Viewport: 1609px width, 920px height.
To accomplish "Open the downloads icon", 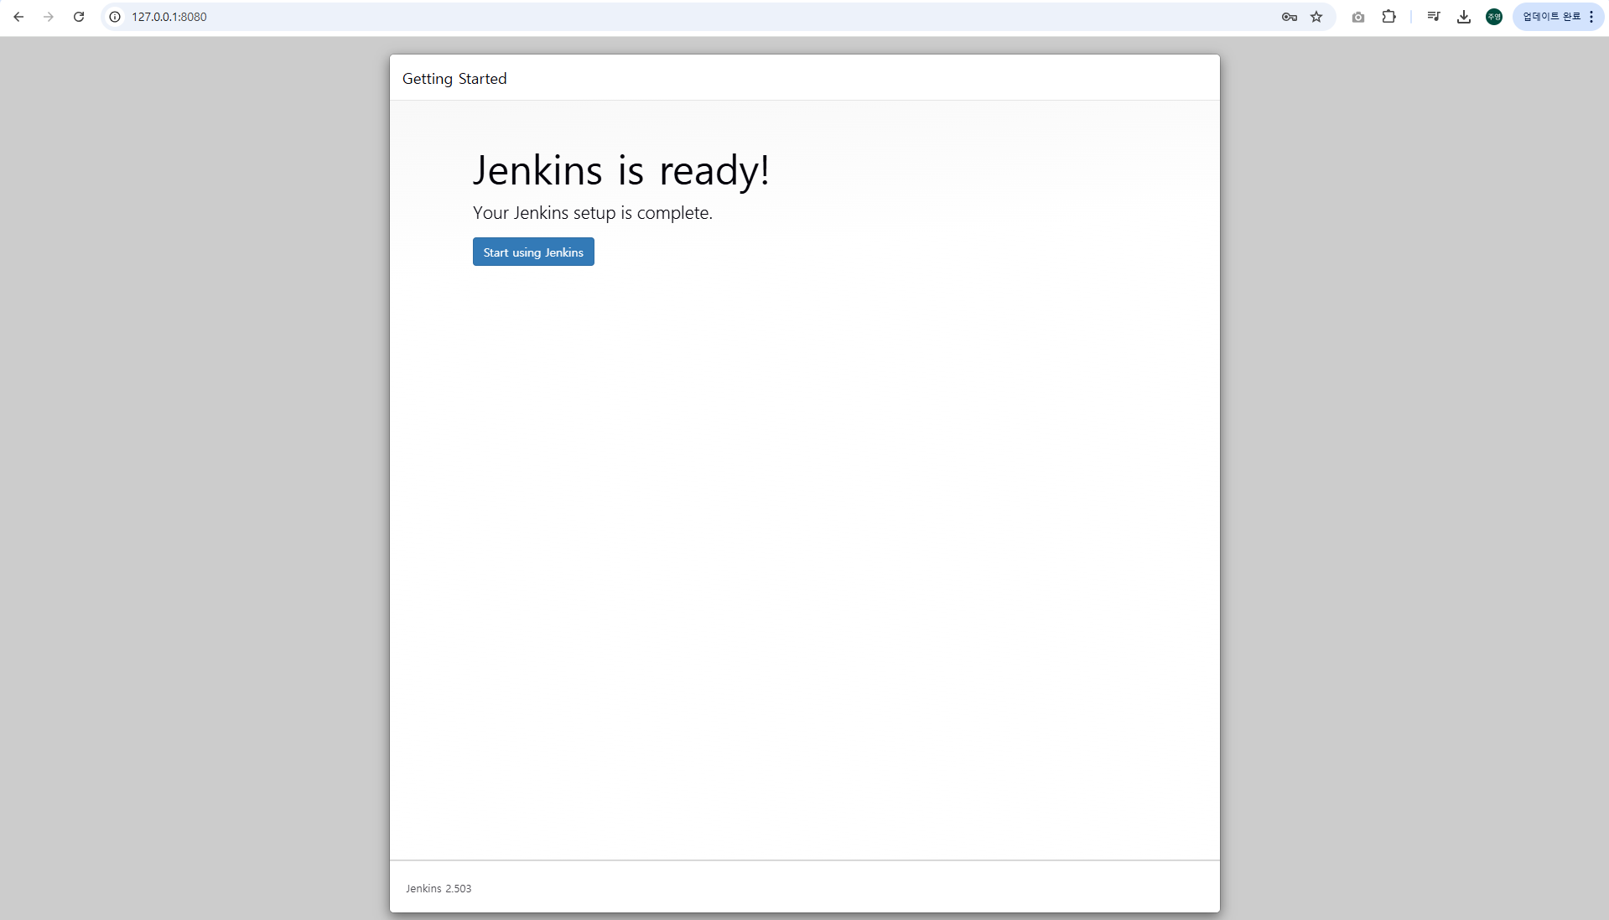I will click(1464, 17).
